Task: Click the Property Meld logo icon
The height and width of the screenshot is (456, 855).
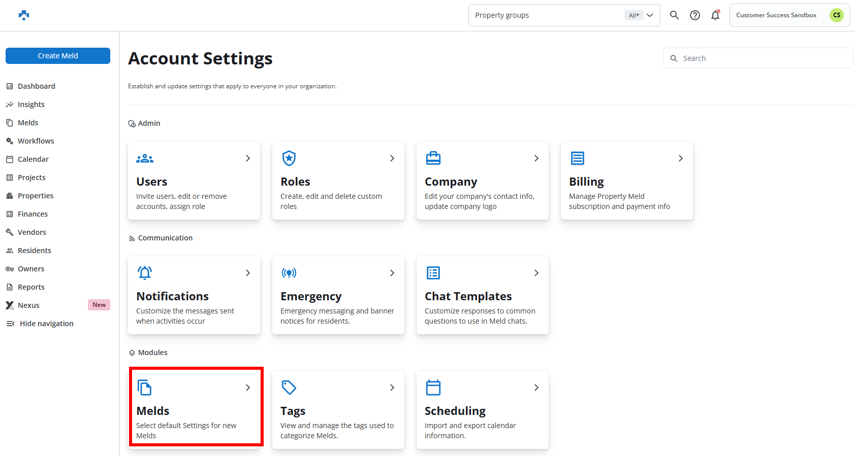Action: [x=24, y=15]
